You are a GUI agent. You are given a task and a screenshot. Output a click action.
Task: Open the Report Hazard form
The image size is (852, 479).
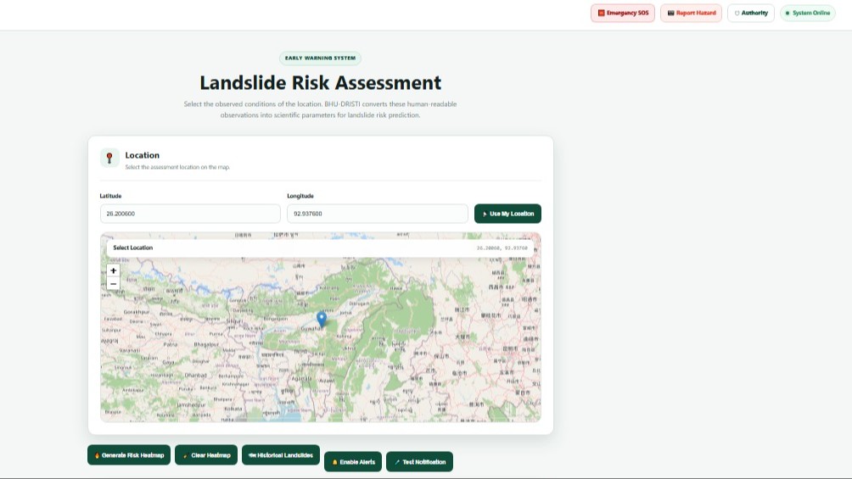coord(691,13)
